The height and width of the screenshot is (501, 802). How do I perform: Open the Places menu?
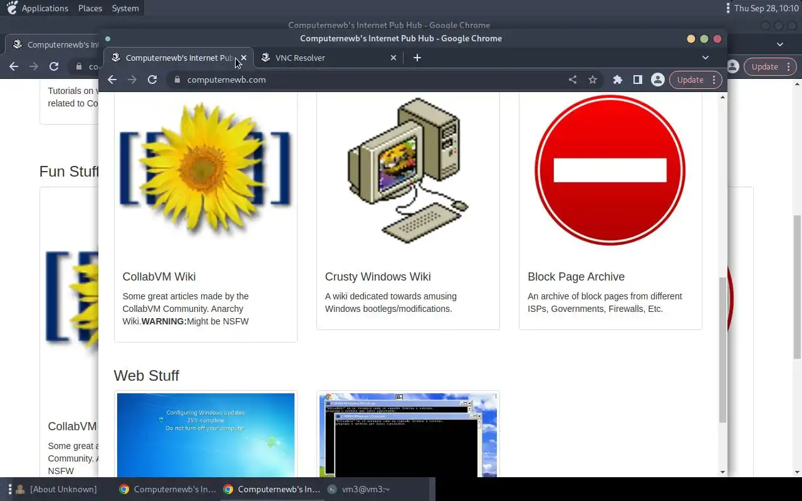click(90, 8)
